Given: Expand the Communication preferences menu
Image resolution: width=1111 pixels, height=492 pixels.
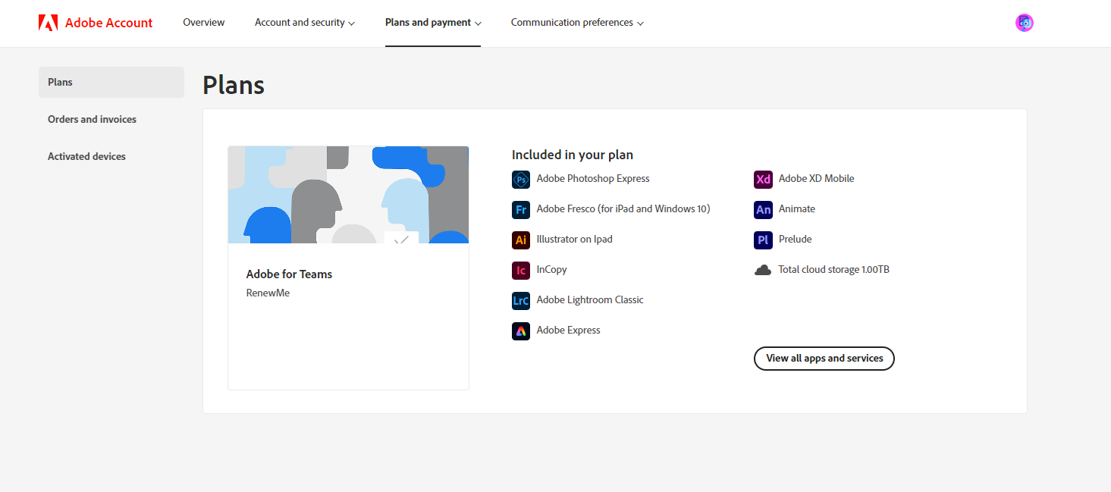Looking at the screenshot, I should pos(577,23).
